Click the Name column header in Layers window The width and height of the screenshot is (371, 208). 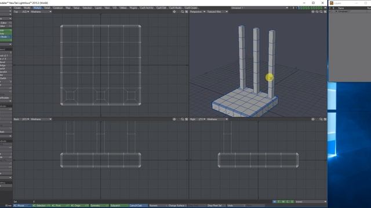pyautogui.click(x=341, y=8)
